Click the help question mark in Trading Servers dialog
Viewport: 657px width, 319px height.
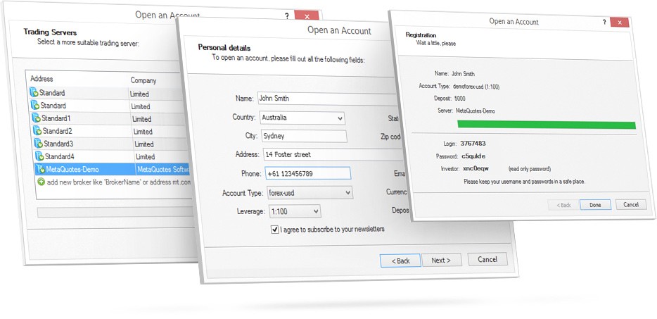[x=286, y=15]
